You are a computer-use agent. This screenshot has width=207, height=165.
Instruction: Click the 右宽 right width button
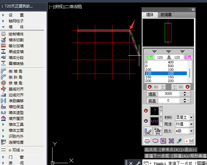coord(188,57)
